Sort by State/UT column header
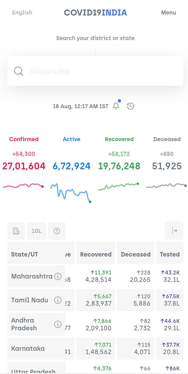 coord(36,254)
